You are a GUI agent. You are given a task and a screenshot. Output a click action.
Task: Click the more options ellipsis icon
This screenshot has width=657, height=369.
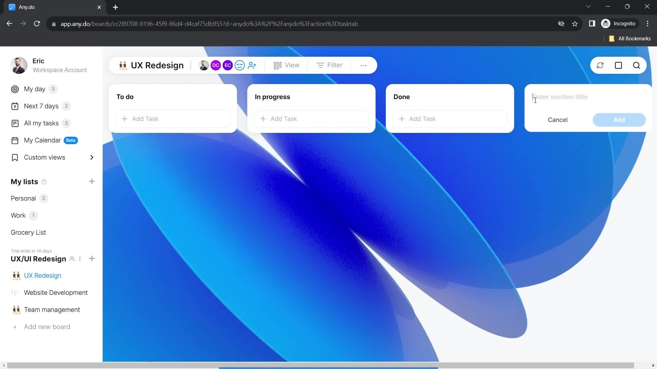click(364, 65)
